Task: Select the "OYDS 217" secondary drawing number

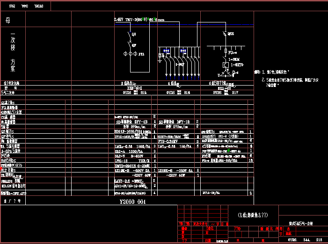Action: click(x=226, y=93)
